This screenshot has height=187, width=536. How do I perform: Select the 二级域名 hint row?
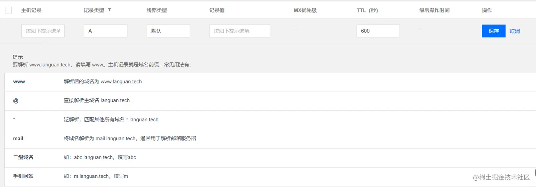270,158
